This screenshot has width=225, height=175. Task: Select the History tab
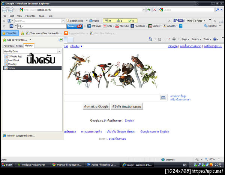[x=29, y=46]
